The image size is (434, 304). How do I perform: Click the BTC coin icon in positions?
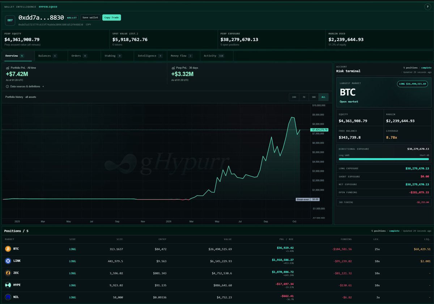point(8,249)
